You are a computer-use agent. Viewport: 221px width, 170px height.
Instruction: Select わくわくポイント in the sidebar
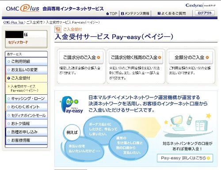pyautogui.click(x=27, y=107)
